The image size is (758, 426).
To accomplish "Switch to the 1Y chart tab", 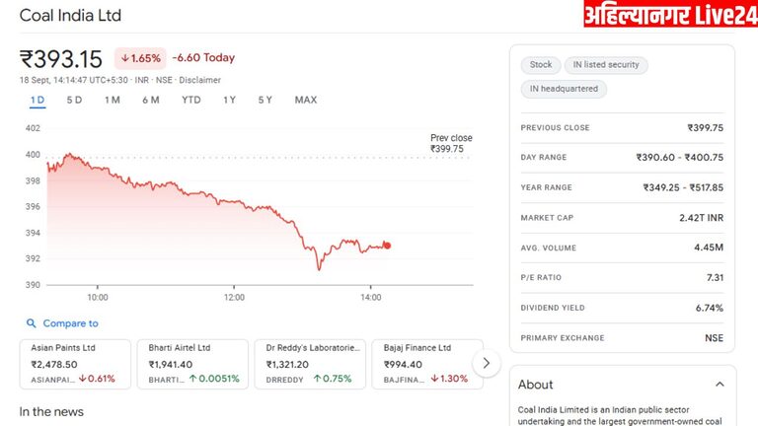I will (x=230, y=100).
